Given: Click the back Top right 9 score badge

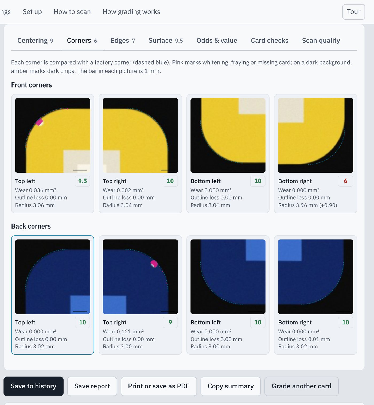Looking at the screenshot, I should tap(170, 322).
